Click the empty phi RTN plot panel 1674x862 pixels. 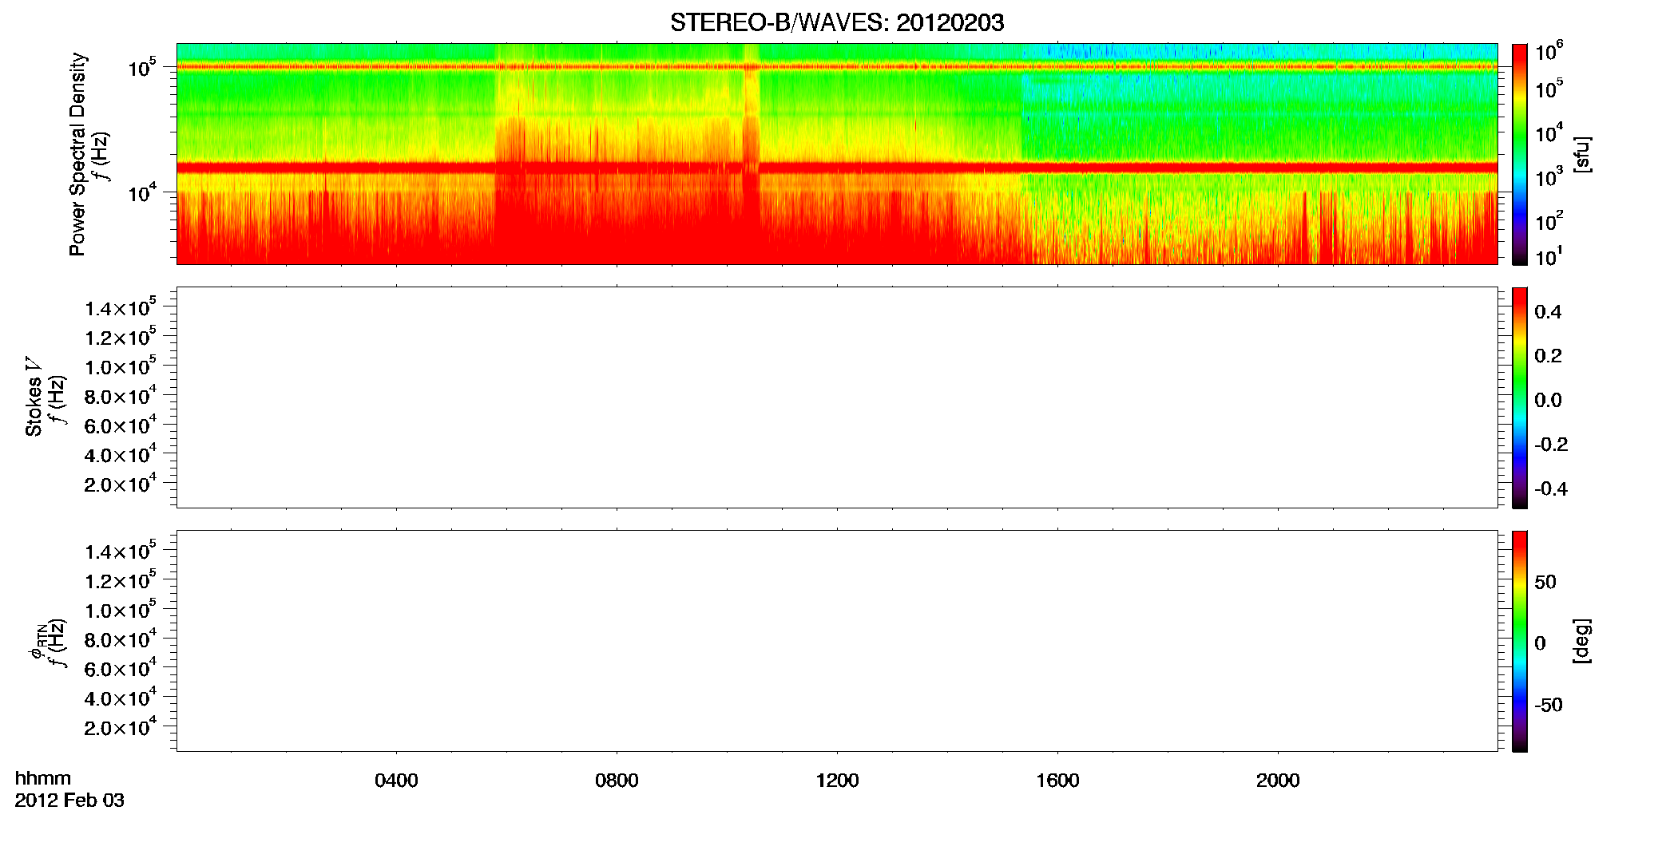837,641
